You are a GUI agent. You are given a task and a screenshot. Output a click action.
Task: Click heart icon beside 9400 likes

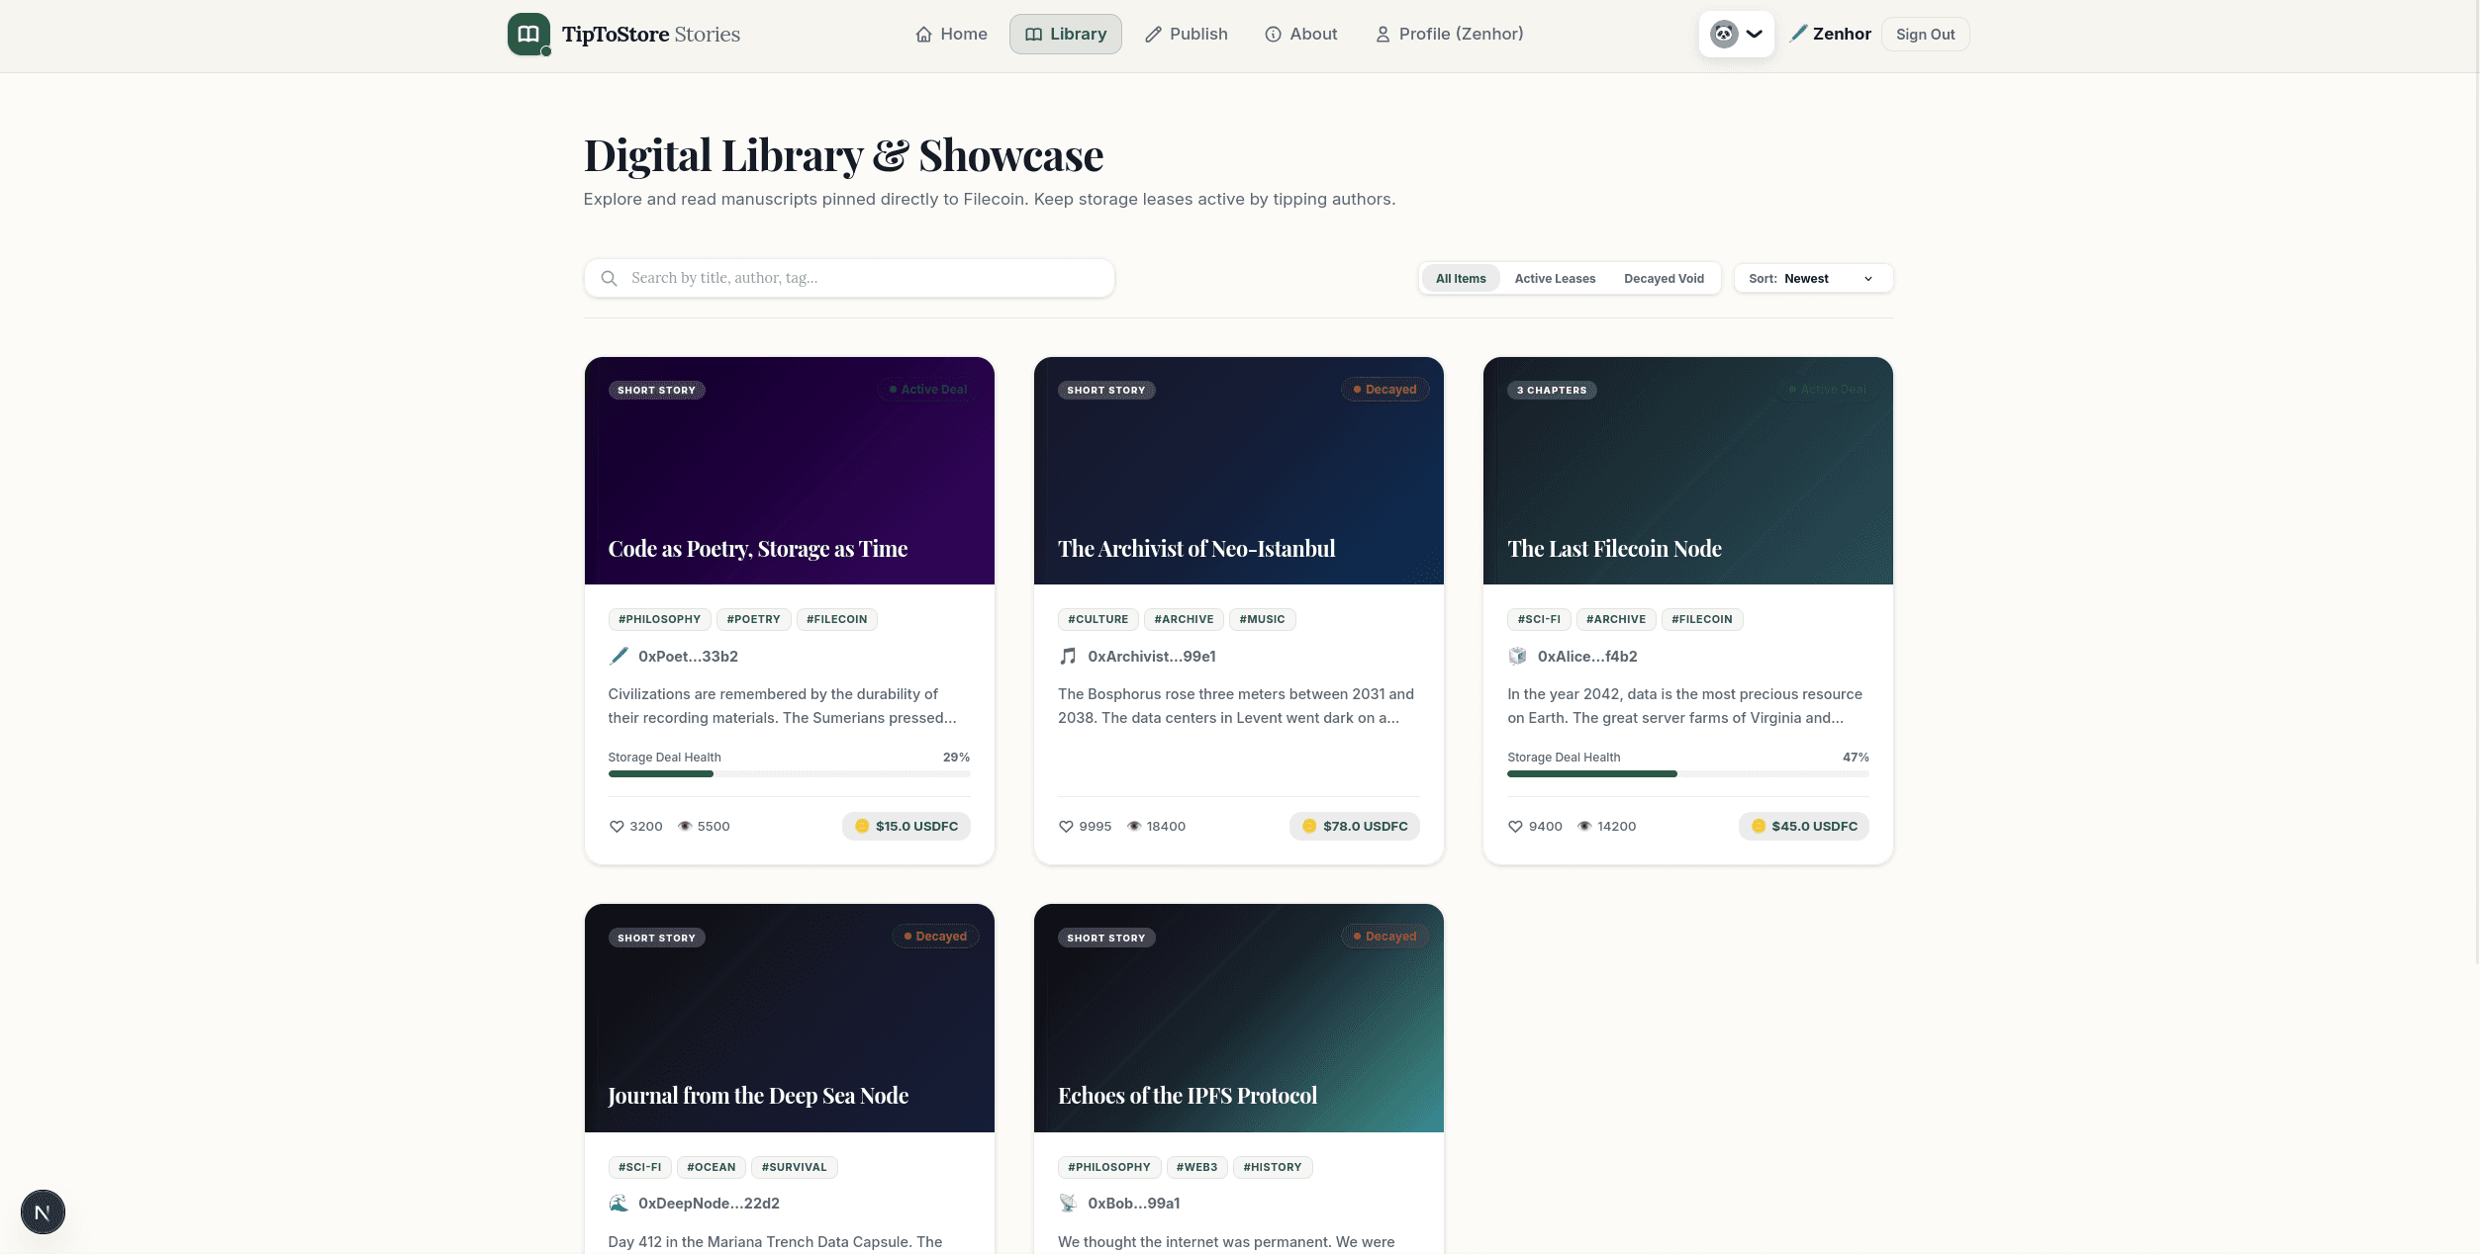(1515, 826)
